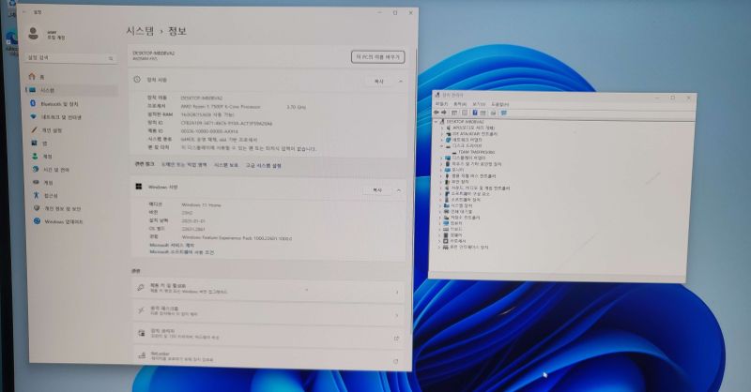This screenshot has height=392, width=751.
Task: Open Microsoft Services Agreement (서비스 계약) link
Action: pos(172,245)
